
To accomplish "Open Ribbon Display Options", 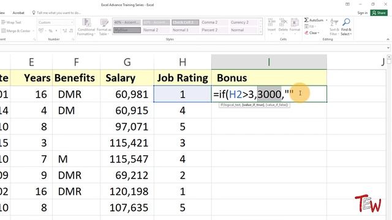I will (x=347, y=4).
